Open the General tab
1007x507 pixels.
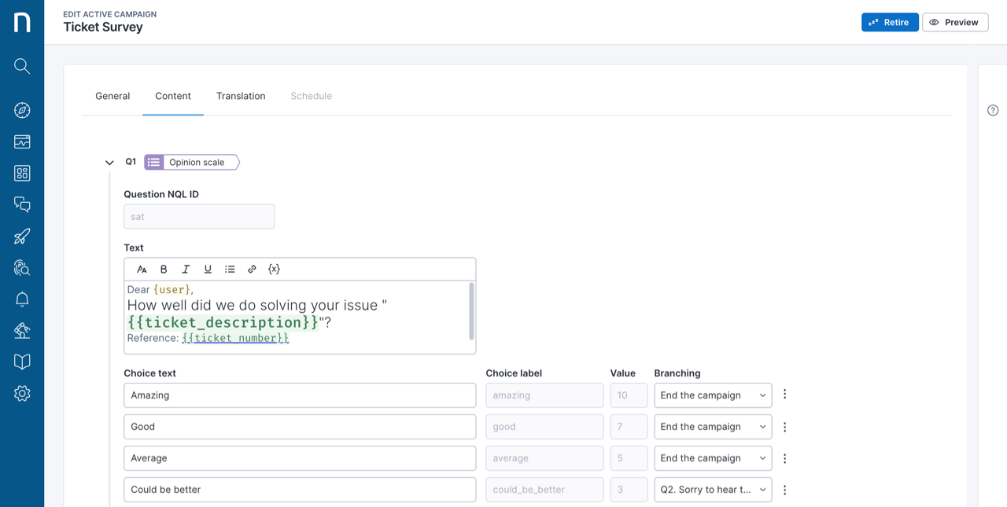coord(113,96)
